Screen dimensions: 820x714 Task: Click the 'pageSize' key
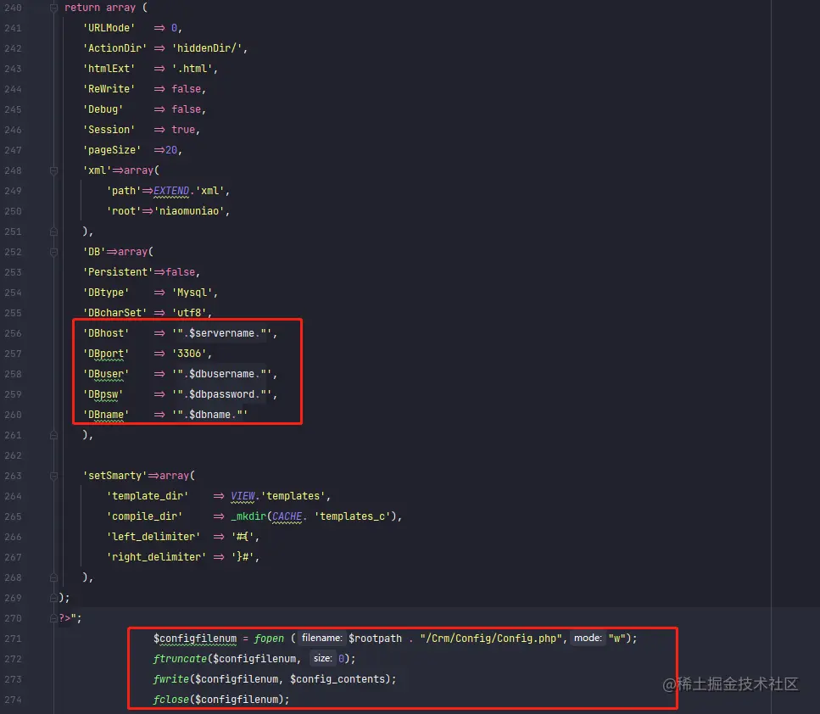coord(112,150)
